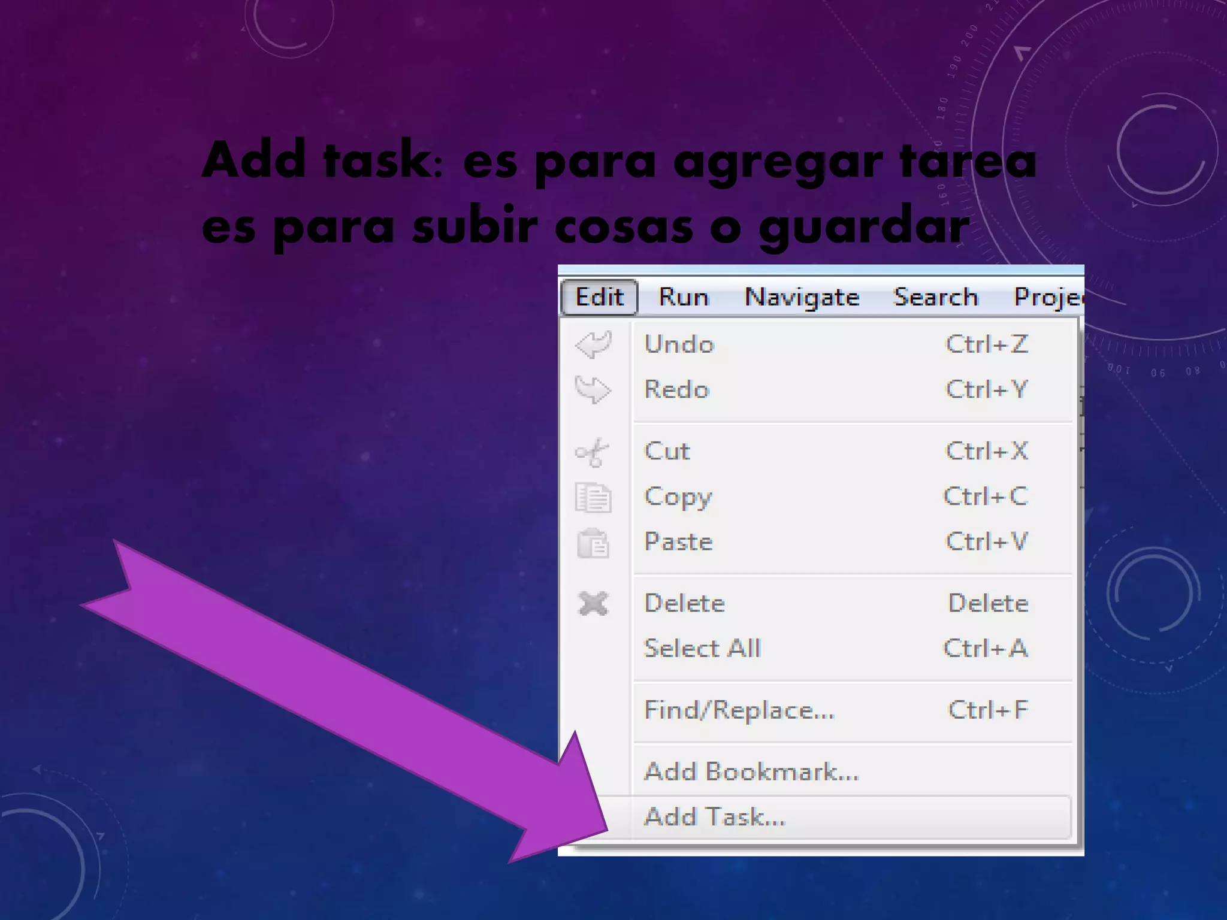Open the Project menu
Image resolution: width=1227 pixels, height=920 pixels.
(1048, 297)
